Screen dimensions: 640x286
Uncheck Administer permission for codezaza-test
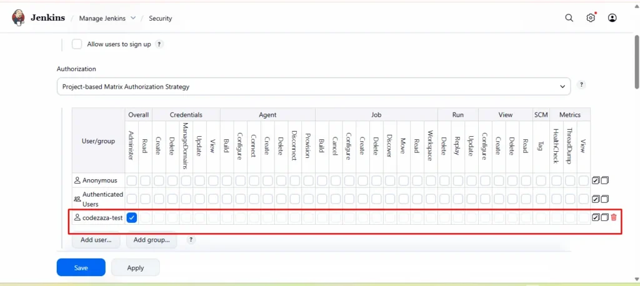click(x=132, y=217)
